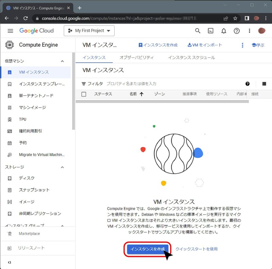Click the 推奨事項 column header
This screenshot has height=269, width=272.
189,94
